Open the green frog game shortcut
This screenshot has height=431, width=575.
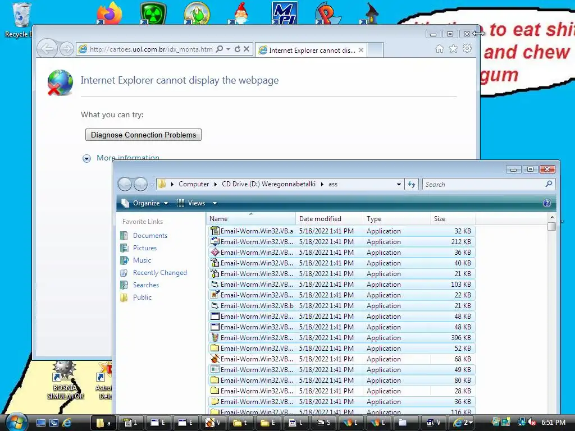coord(197,13)
